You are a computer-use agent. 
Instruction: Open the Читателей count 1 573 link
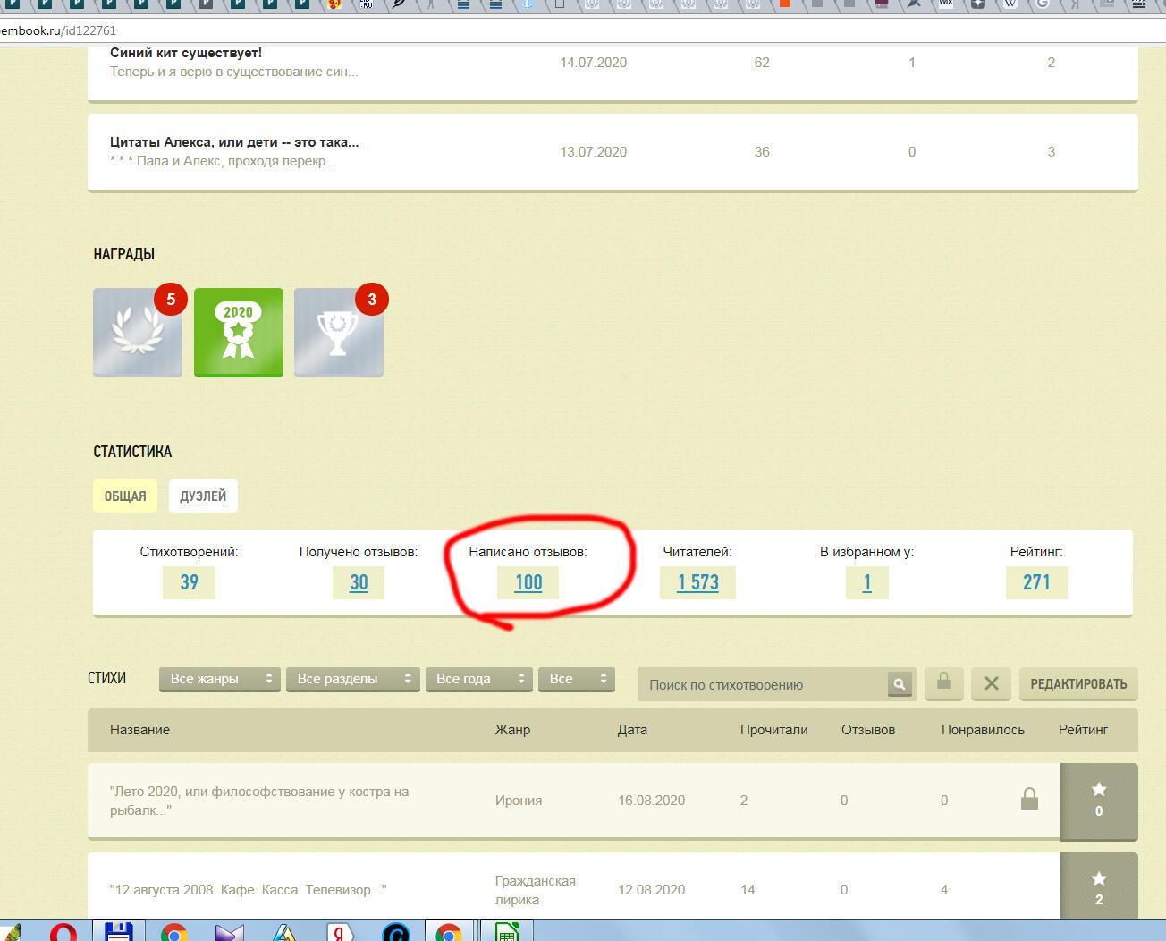[x=697, y=582]
